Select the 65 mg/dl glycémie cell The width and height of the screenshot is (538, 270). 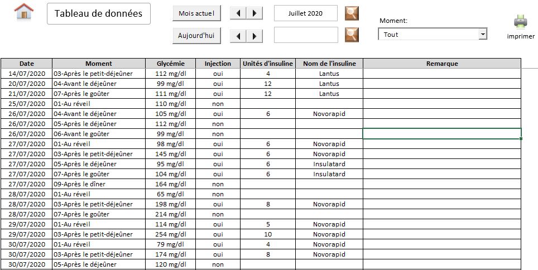coord(171,194)
